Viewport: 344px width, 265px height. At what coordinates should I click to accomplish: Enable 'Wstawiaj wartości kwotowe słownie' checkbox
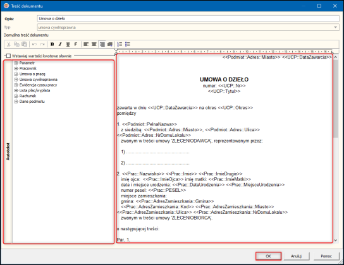(x=8, y=56)
